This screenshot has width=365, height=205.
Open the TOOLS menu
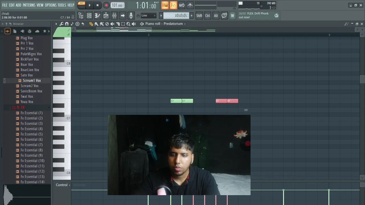pyautogui.click(x=62, y=5)
